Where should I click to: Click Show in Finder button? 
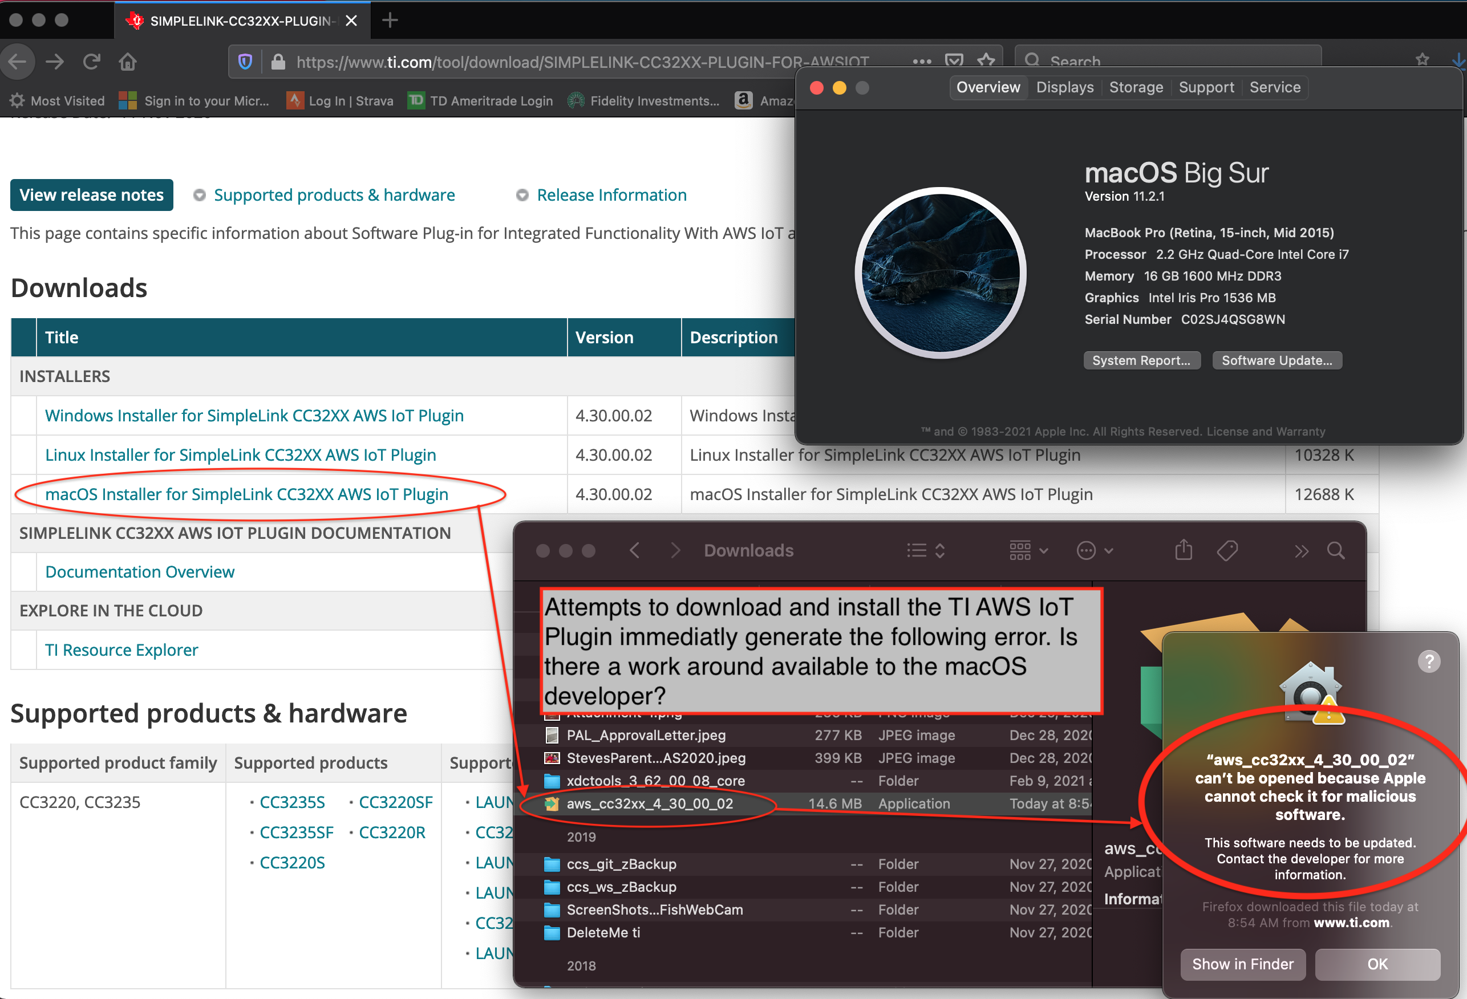1243,964
